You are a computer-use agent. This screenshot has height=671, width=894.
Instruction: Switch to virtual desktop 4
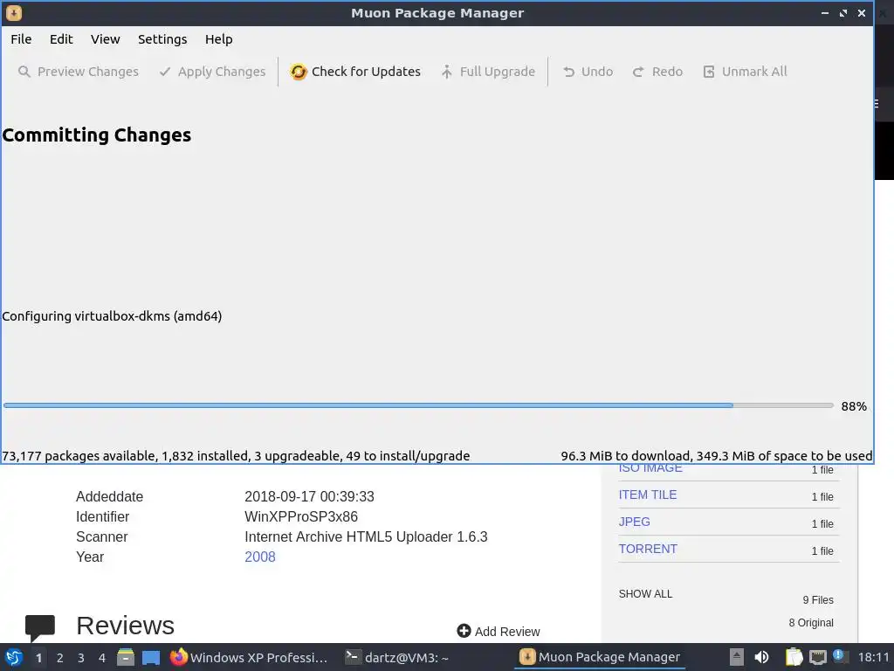(102, 658)
